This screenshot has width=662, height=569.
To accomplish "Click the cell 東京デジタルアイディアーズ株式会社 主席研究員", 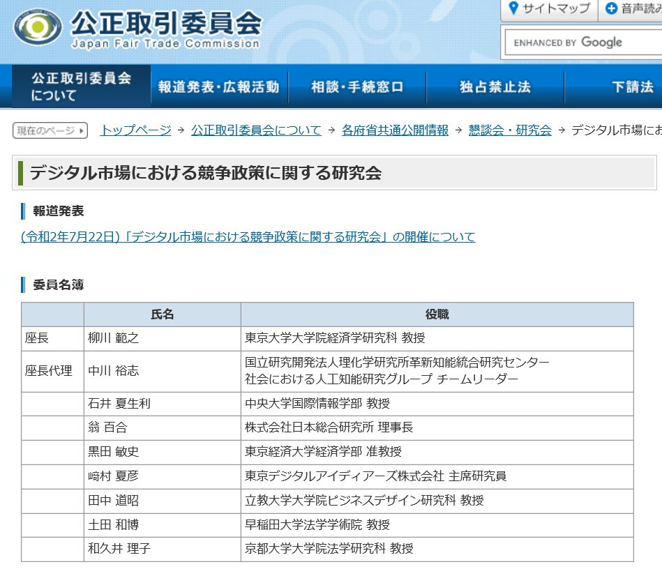I will point(437,477).
